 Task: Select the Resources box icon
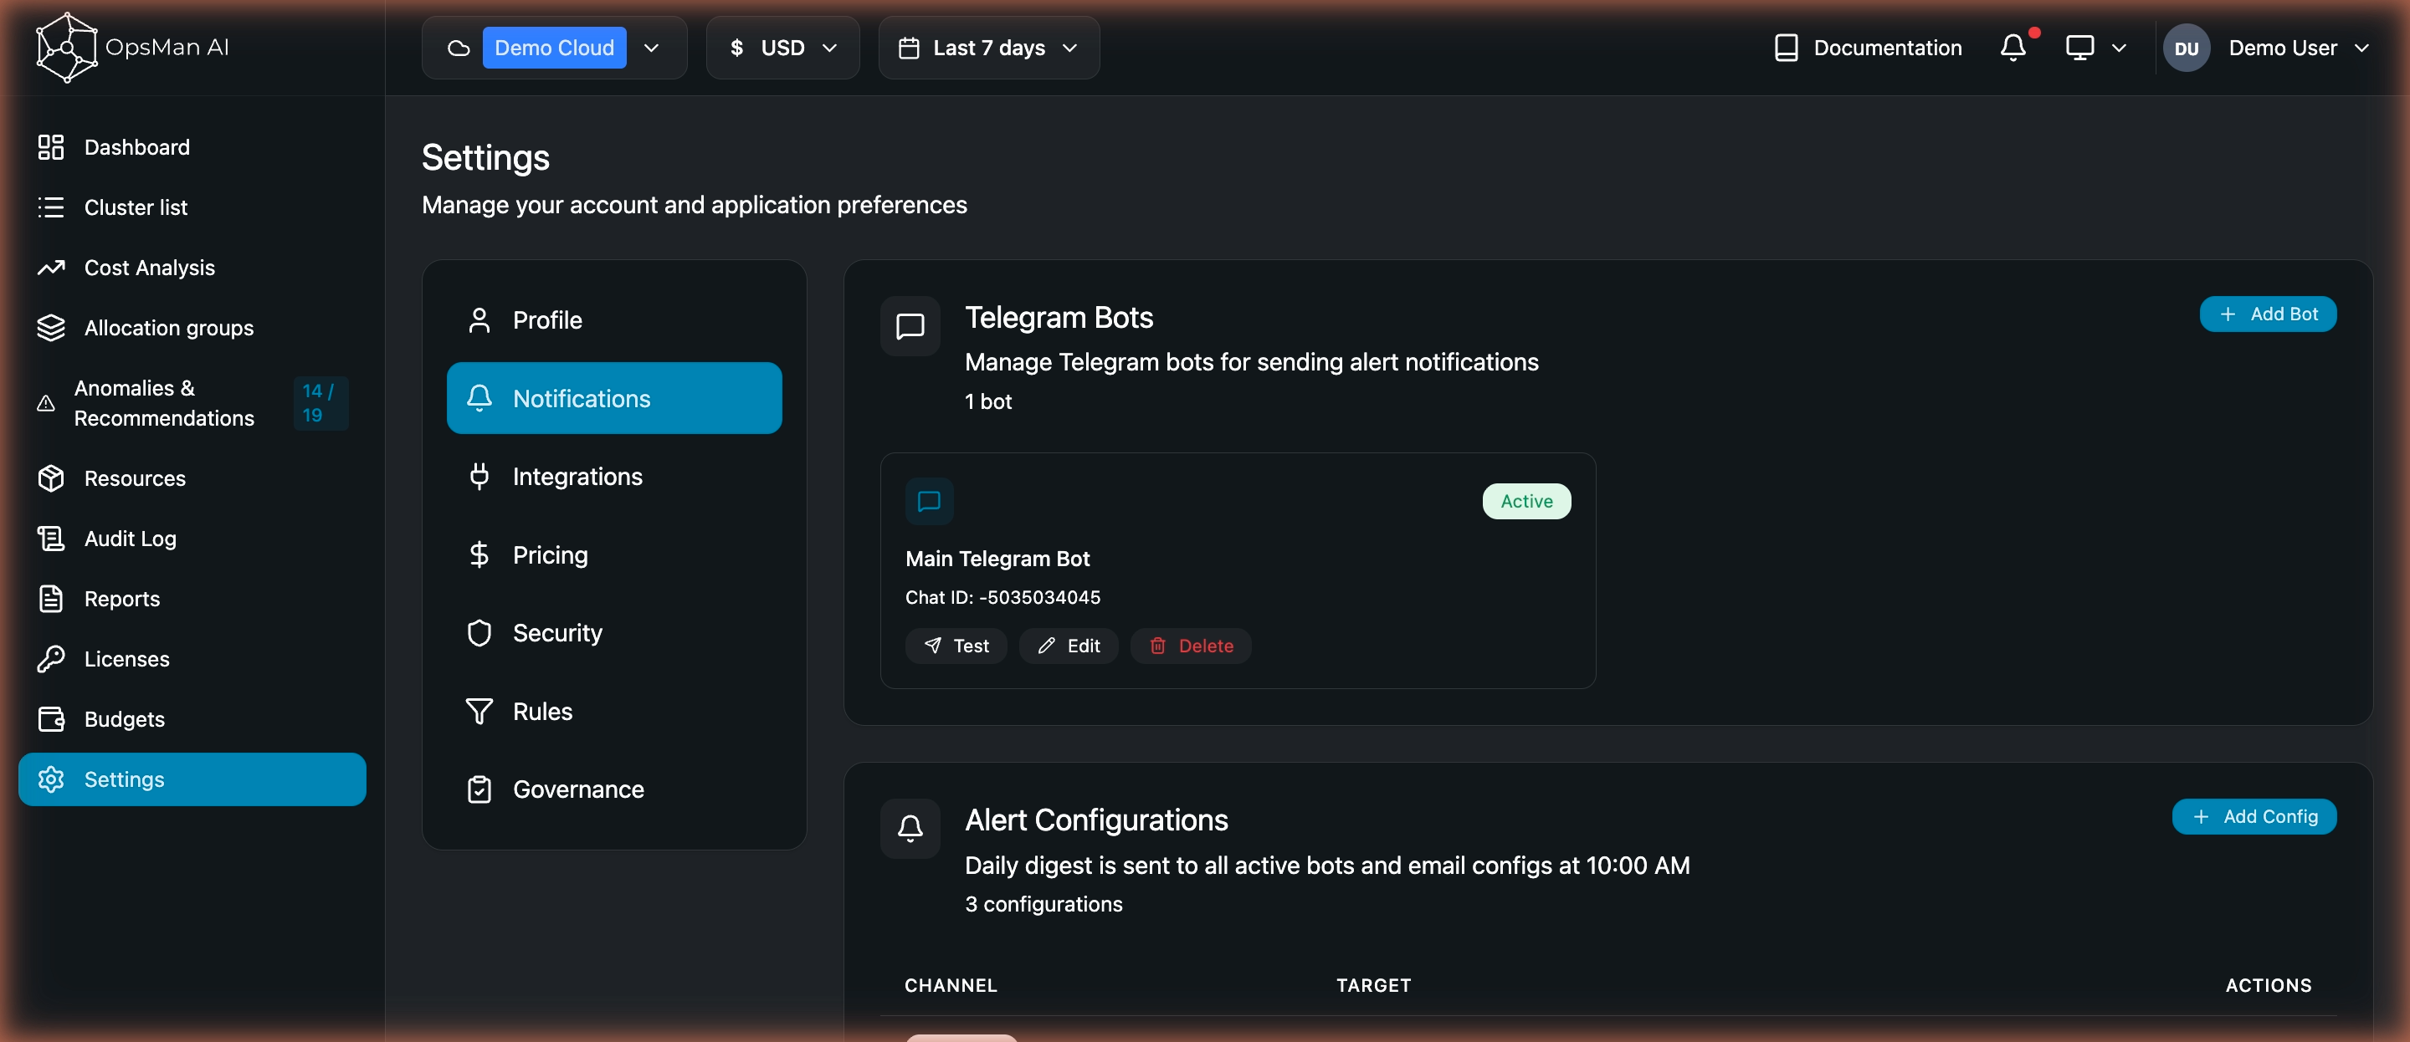(x=50, y=478)
